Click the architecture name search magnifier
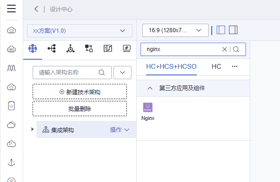The width and height of the screenshot is (280, 182). point(102,73)
